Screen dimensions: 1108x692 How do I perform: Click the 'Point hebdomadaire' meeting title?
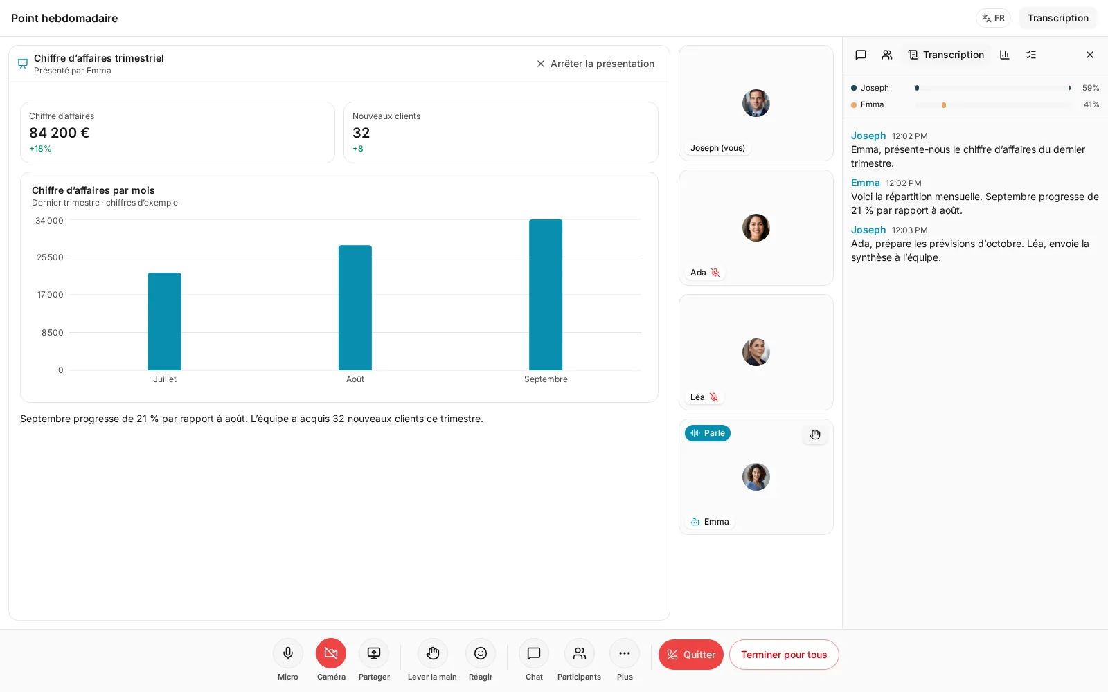coord(64,18)
